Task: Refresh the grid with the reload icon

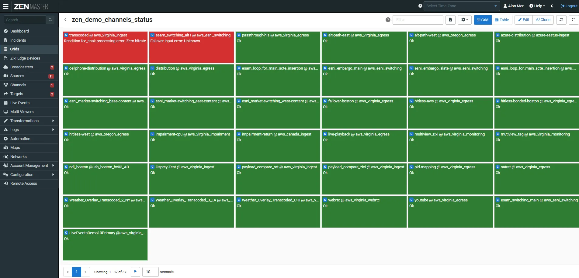Action: 561,20
